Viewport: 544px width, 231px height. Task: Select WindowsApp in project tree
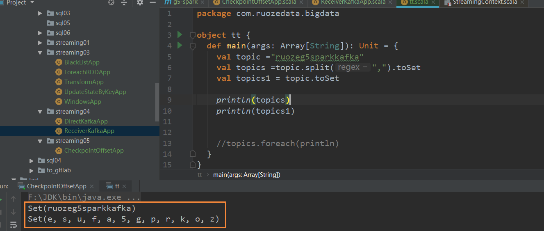pyautogui.click(x=83, y=102)
